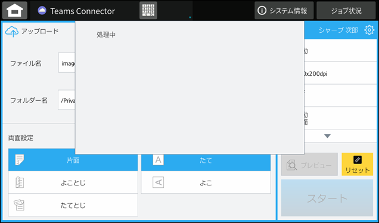The width and height of the screenshot is (379, 223).
Task: Open the small teal header dropdown arrow
Action: coord(190,17)
